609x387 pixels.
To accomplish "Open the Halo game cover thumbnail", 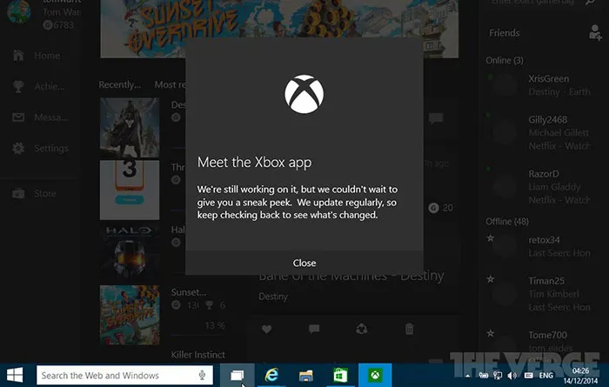I will tap(130, 252).
